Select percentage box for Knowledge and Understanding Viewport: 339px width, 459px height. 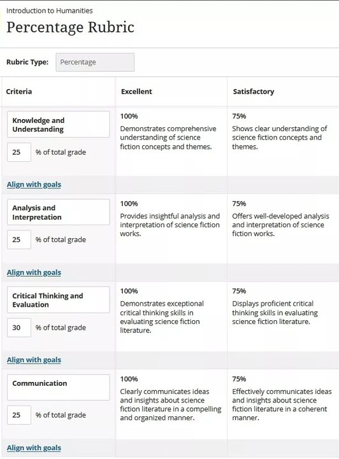click(19, 152)
